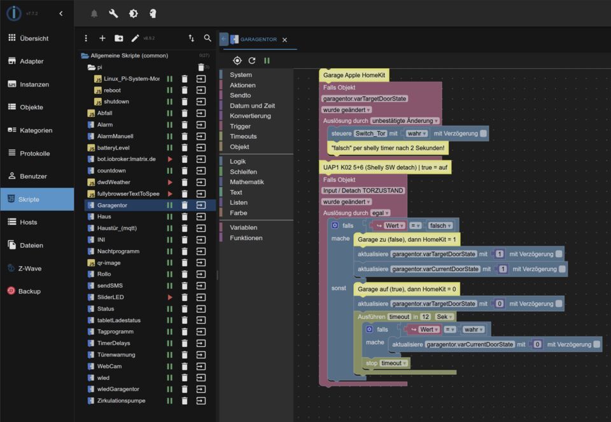Enable 'mit Verzögerung' checkbox on Switch_Tor block

click(x=484, y=134)
